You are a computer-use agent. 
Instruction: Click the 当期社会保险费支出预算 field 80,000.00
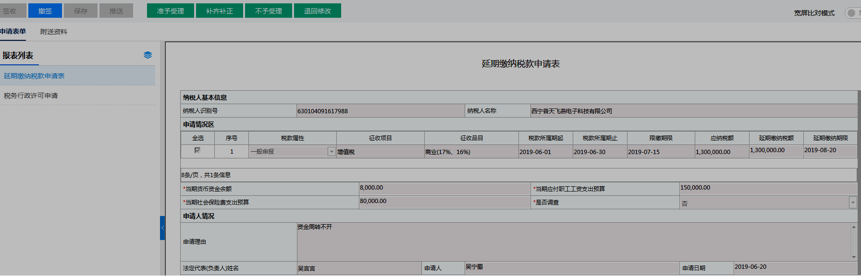[444, 202]
